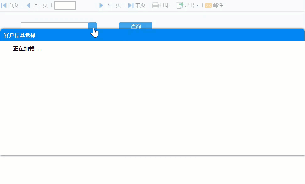Go to first page with 首页
Viewport: 305px width, 184px height.
(x=10, y=5)
